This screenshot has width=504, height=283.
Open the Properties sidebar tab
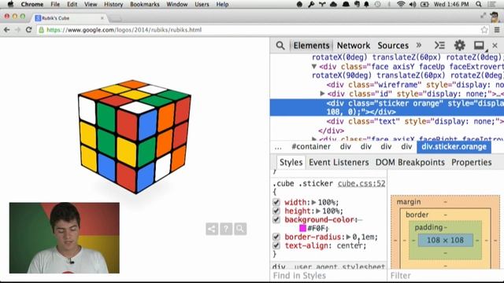(x=471, y=163)
